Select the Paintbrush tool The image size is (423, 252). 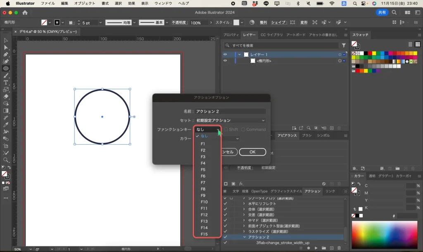point(6,75)
